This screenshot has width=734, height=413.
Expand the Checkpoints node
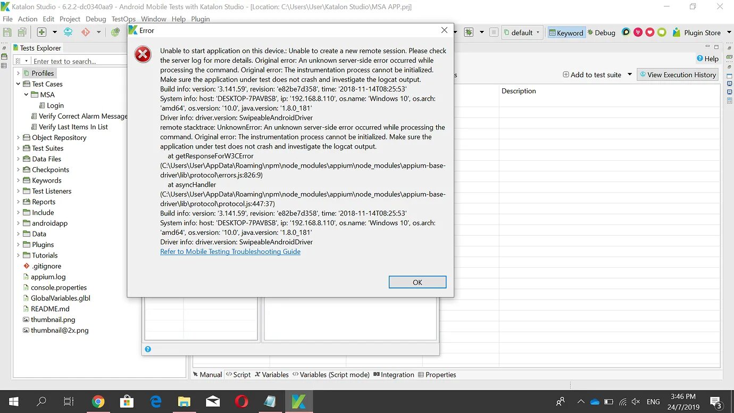[x=18, y=169]
